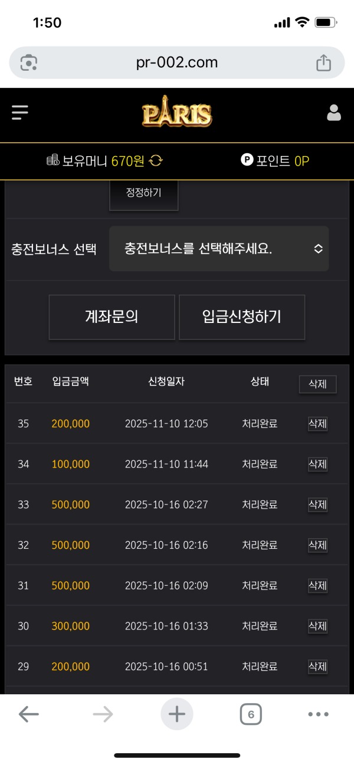Screen dimensions: 354x765
Task: Click the chevron on the bonus select box
Action: pyautogui.click(x=317, y=248)
